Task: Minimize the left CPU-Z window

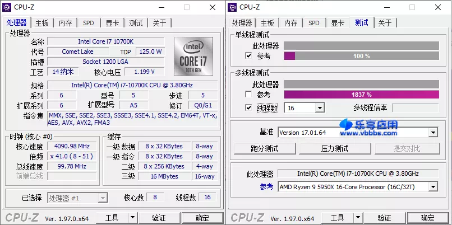Action: click(161, 7)
